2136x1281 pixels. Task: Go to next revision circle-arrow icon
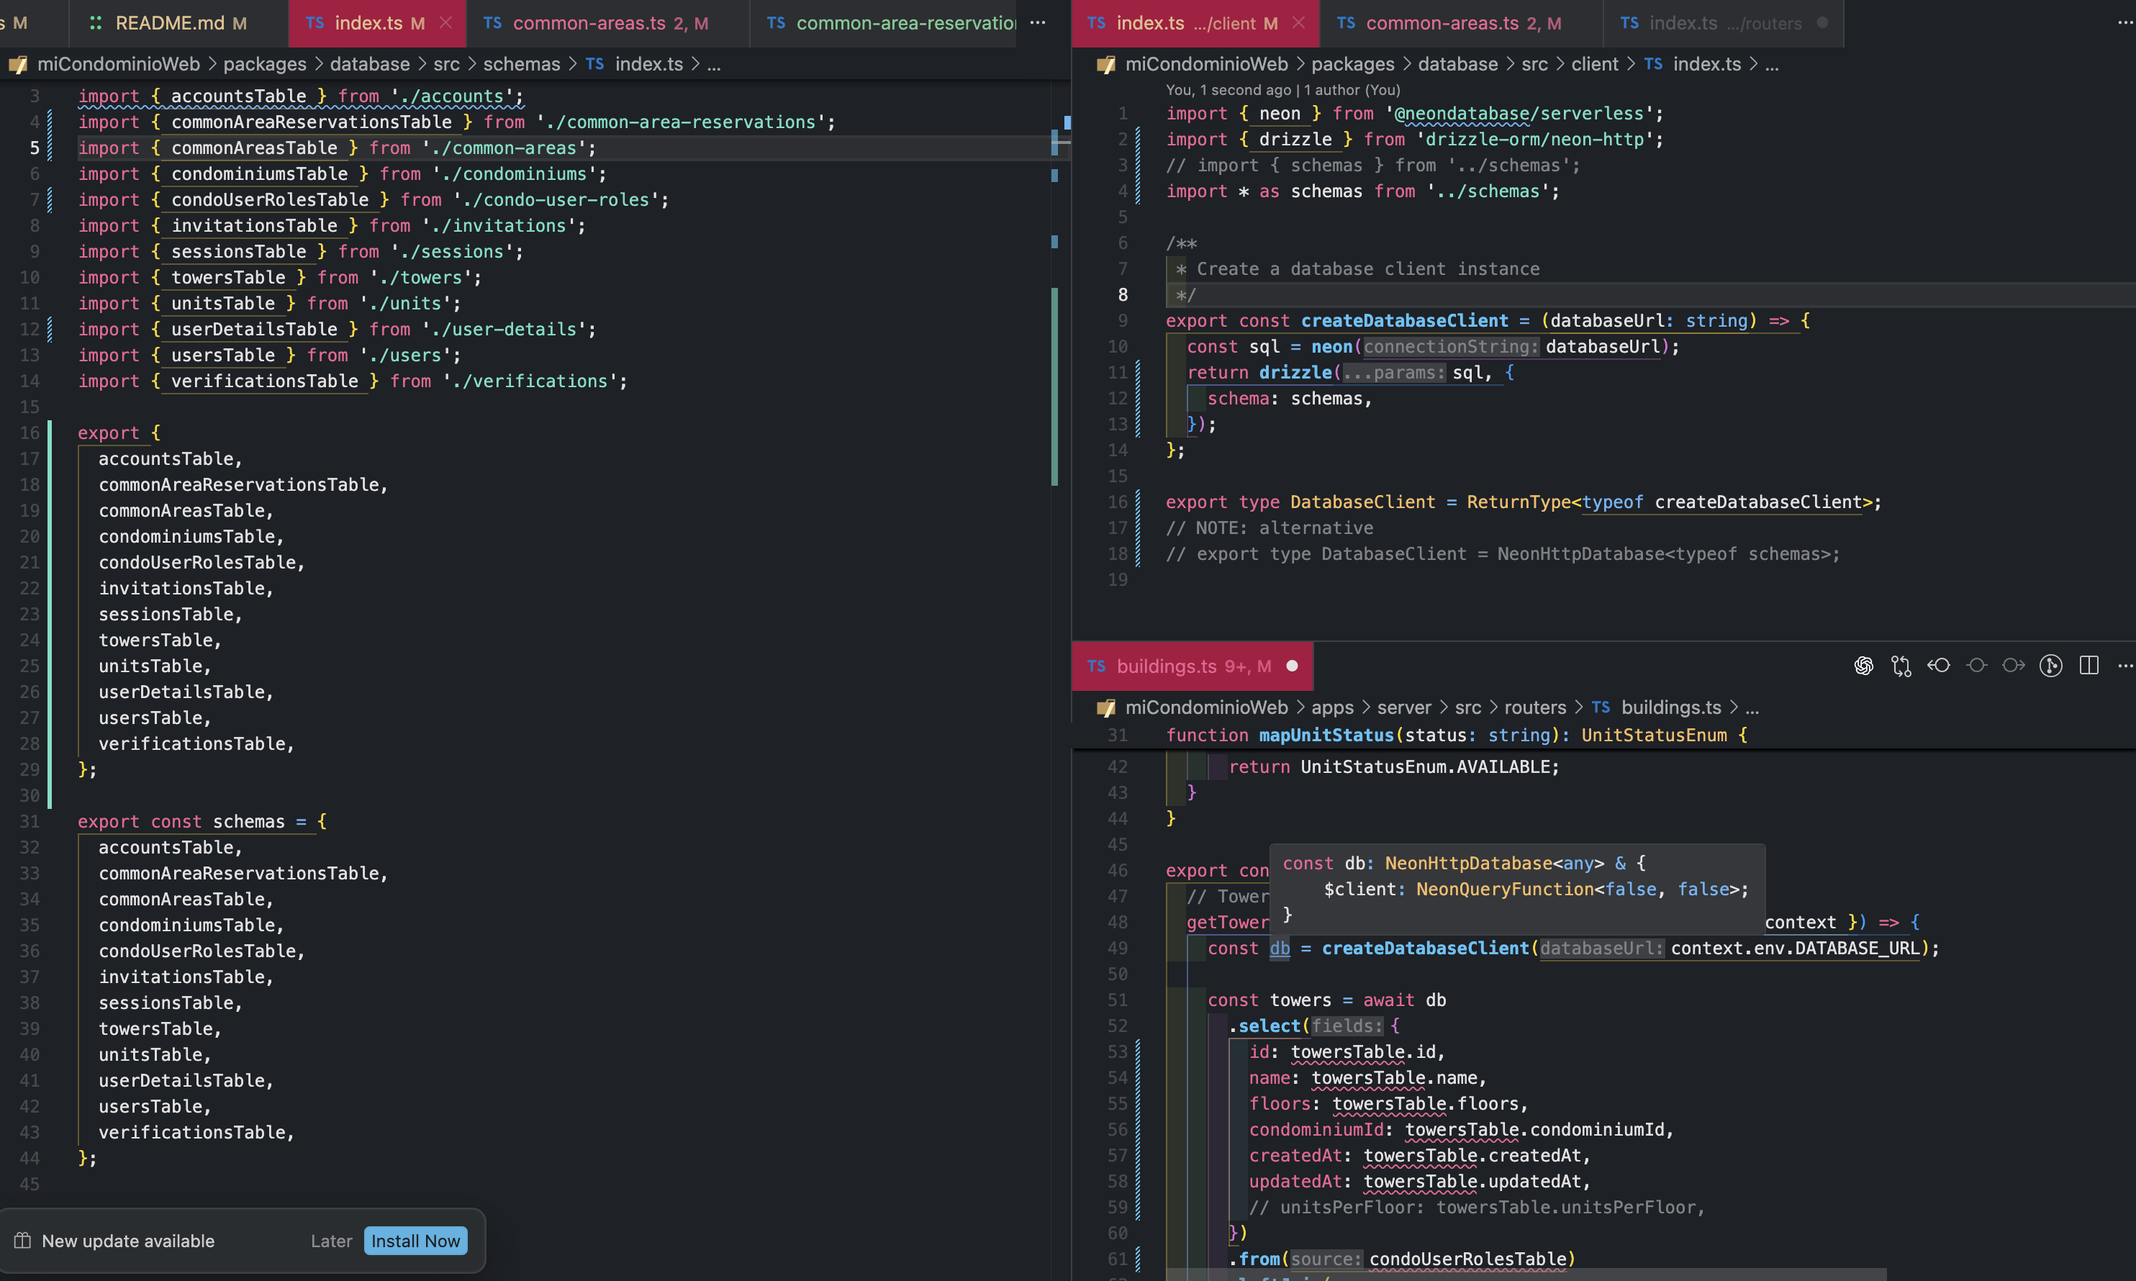[2014, 666]
